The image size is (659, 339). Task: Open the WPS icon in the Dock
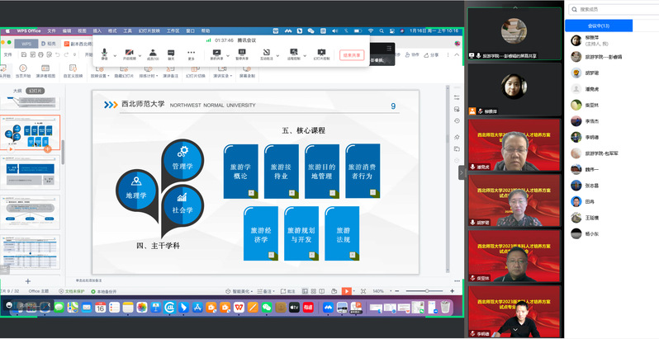pos(239,308)
